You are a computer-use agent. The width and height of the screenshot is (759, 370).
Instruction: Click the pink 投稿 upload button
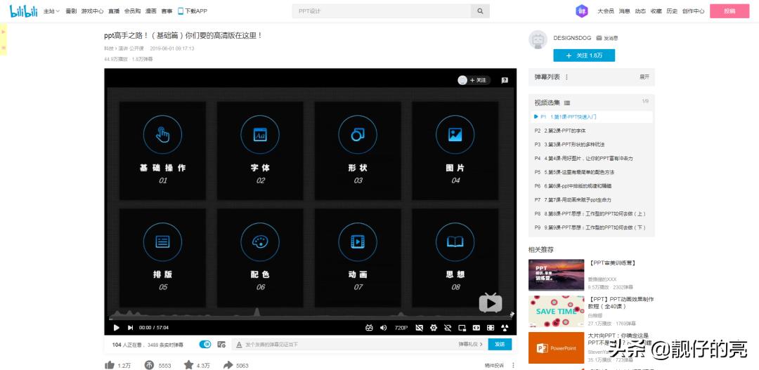click(729, 11)
